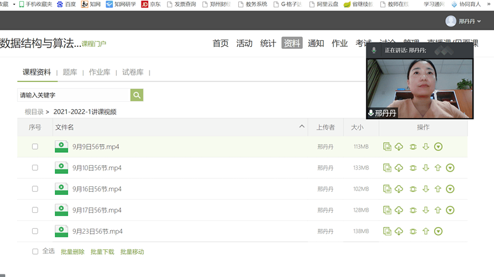Screen dimensions: 494x277
Task: Open the 课程门户 link
Action: [94, 44]
